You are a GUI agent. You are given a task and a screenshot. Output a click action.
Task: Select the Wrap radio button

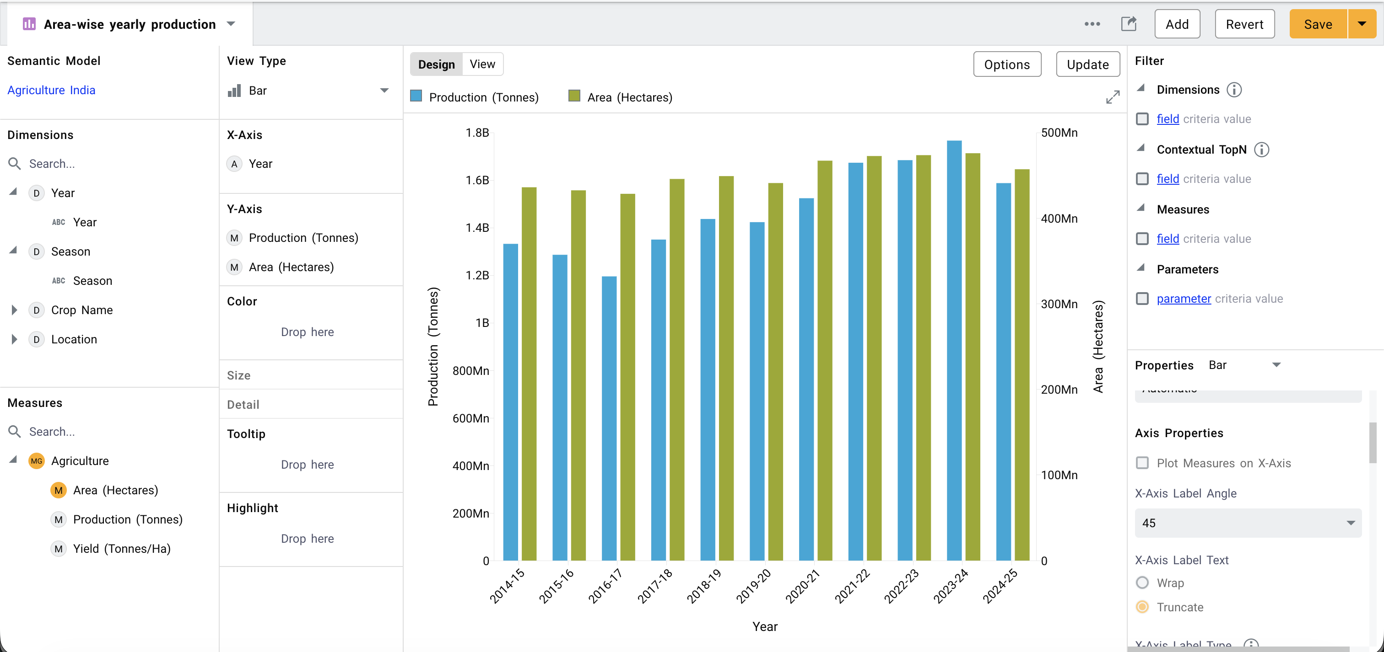pos(1142,583)
